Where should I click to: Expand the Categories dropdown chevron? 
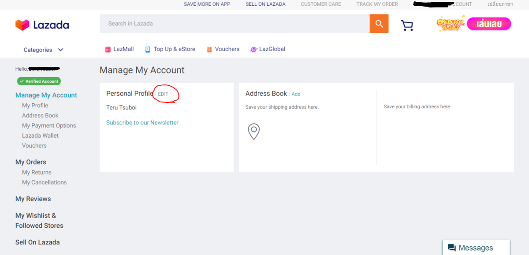60,50
